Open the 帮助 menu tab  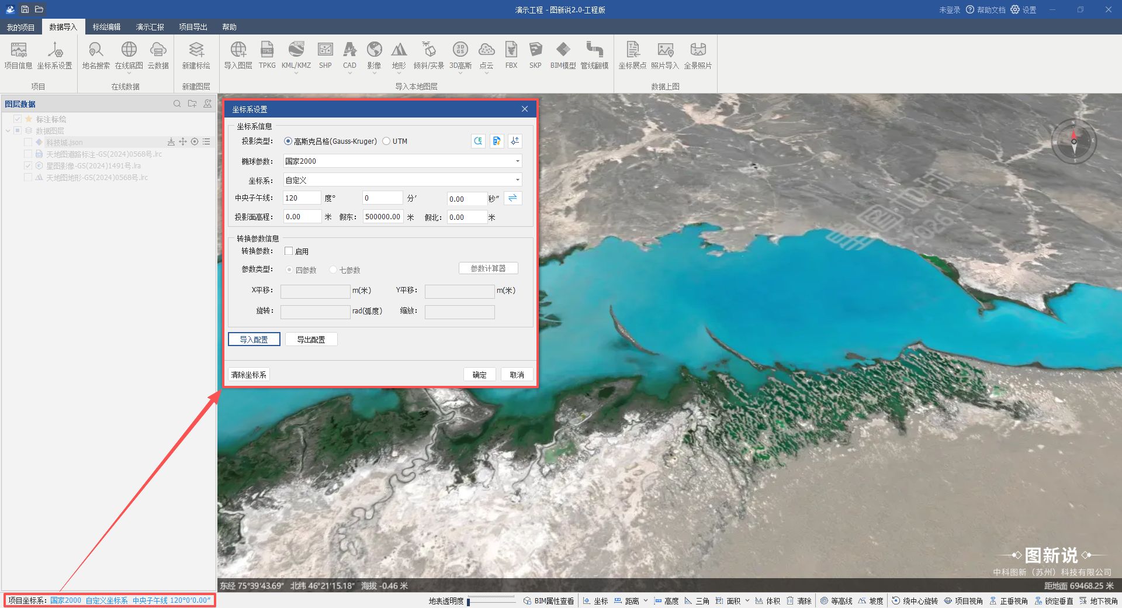[x=229, y=27]
